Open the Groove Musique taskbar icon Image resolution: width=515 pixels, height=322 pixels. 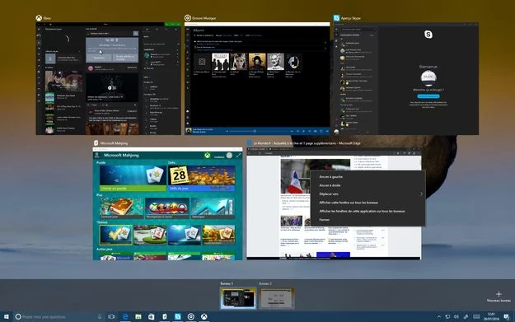pos(191,317)
